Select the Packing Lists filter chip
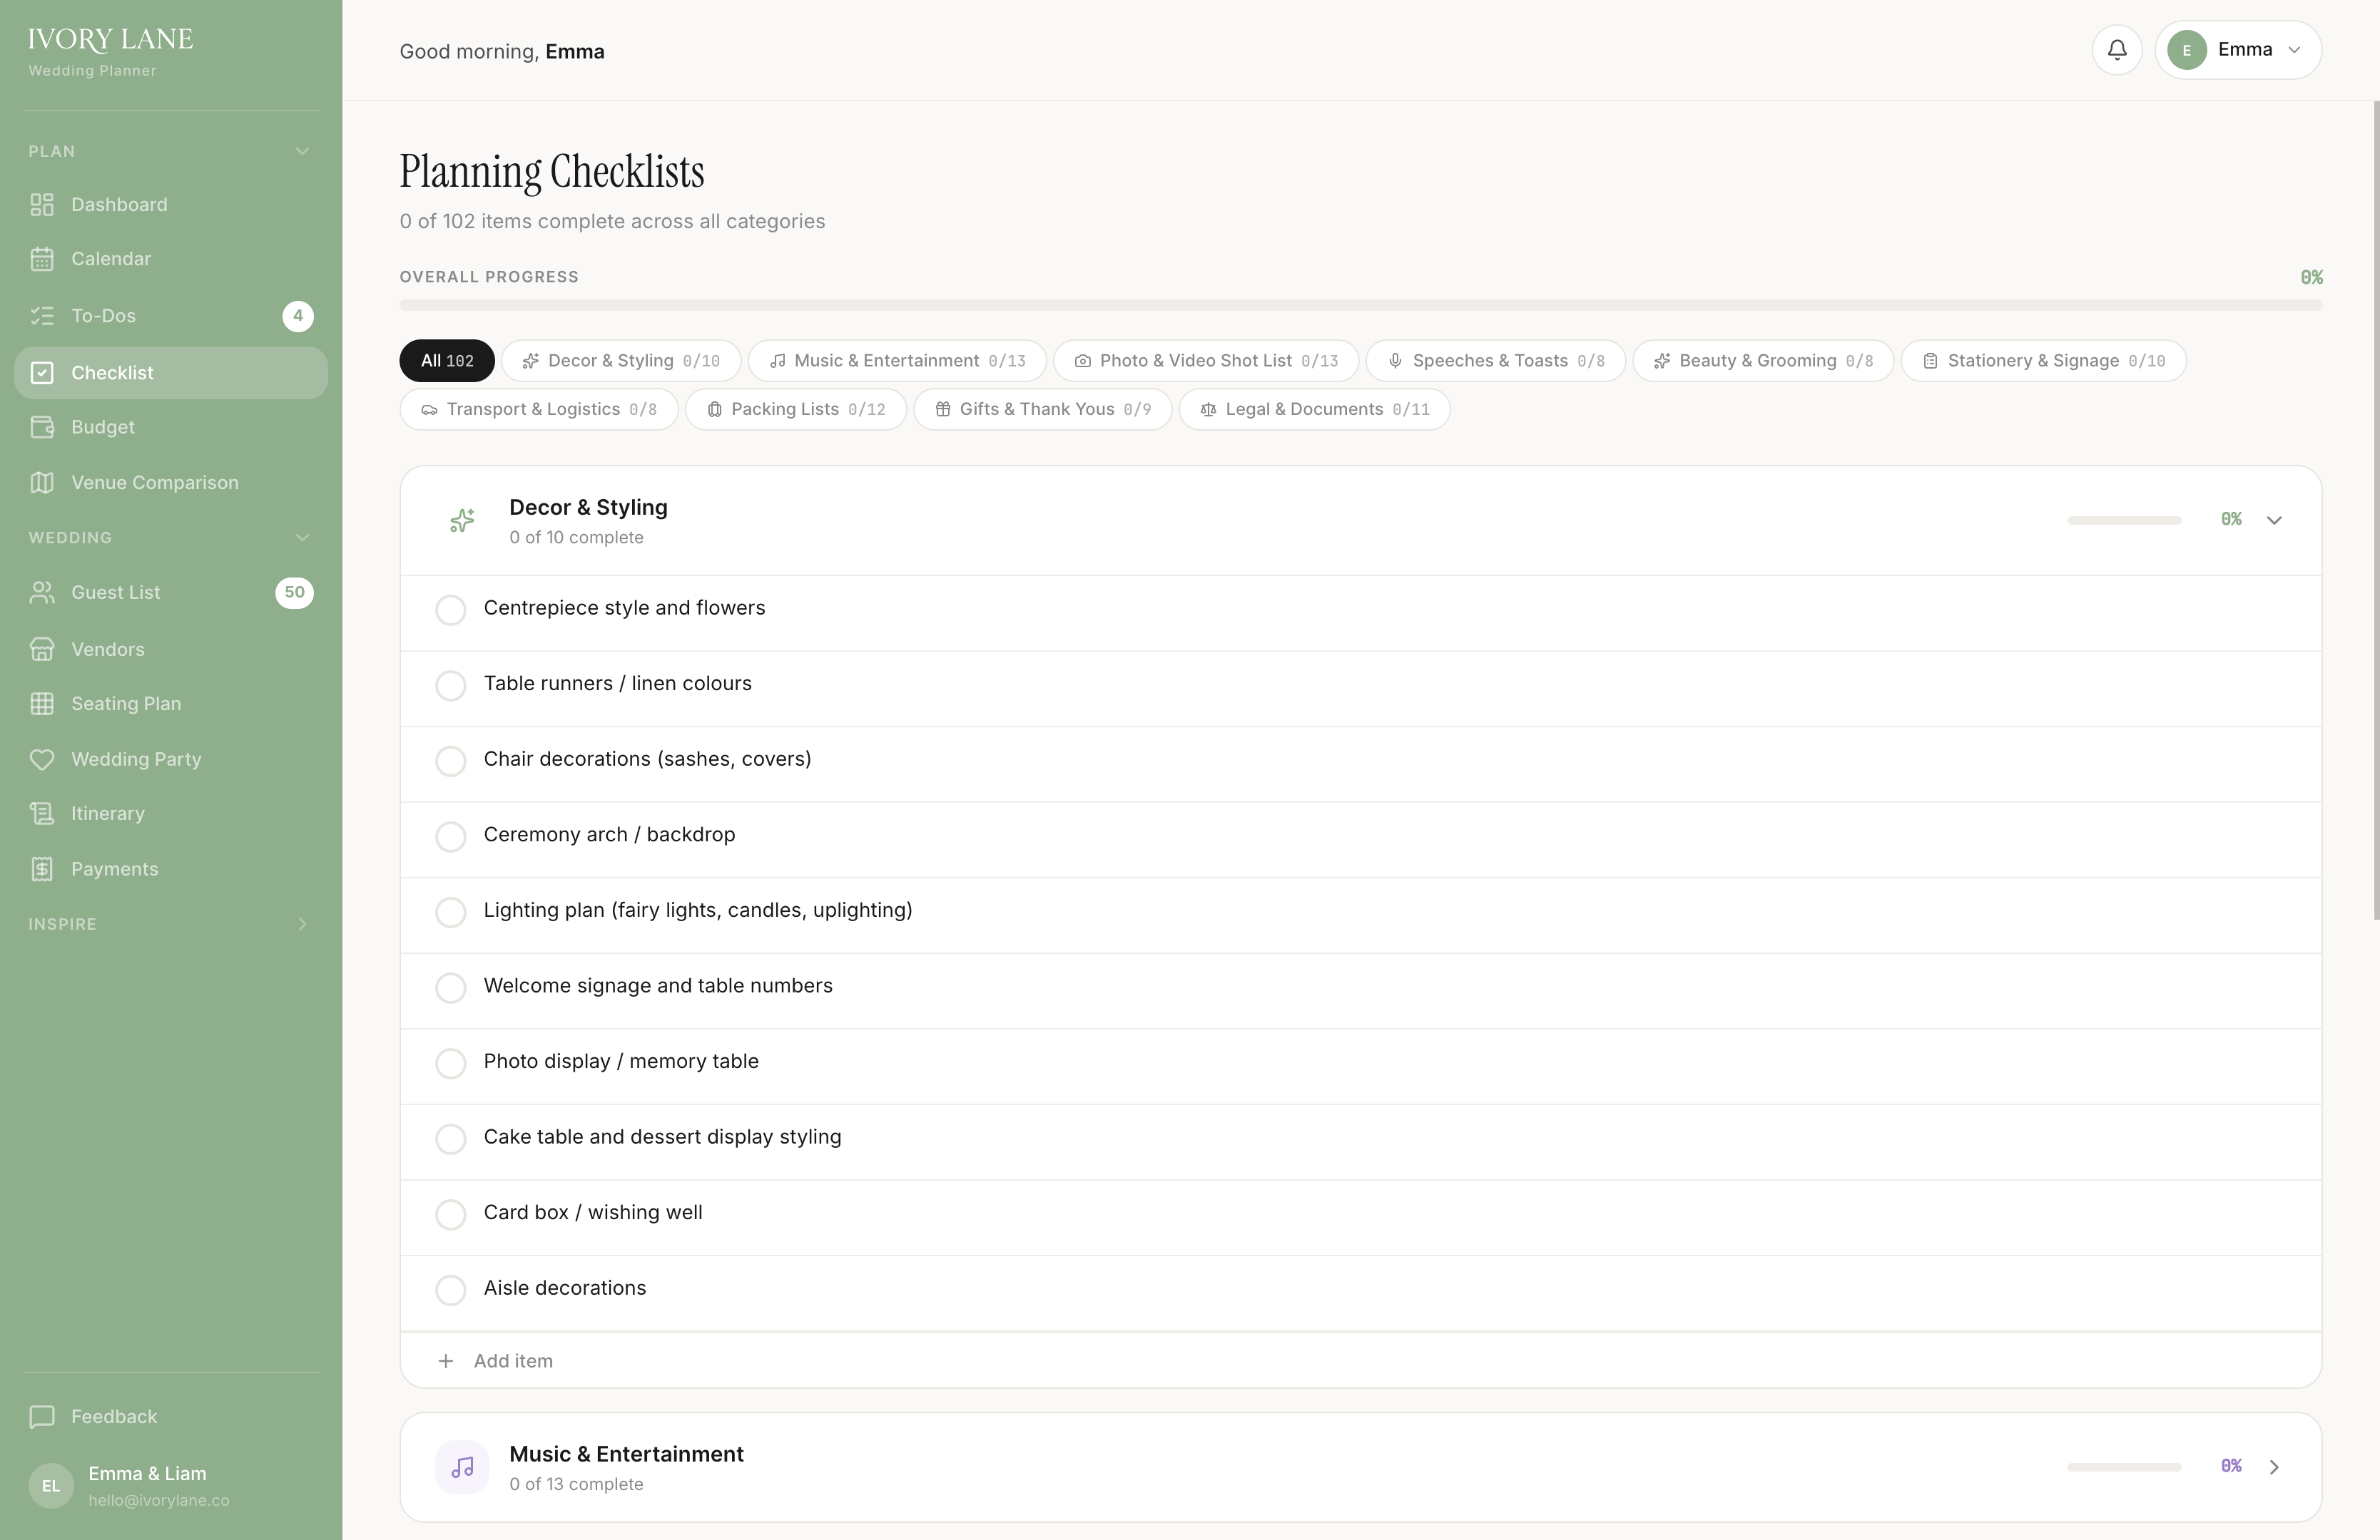2380x1540 pixels. pos(795,410)
